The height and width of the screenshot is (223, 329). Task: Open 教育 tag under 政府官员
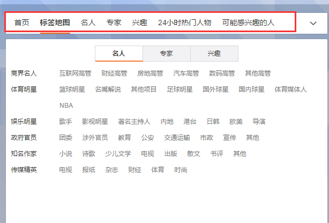coord(124,138)
